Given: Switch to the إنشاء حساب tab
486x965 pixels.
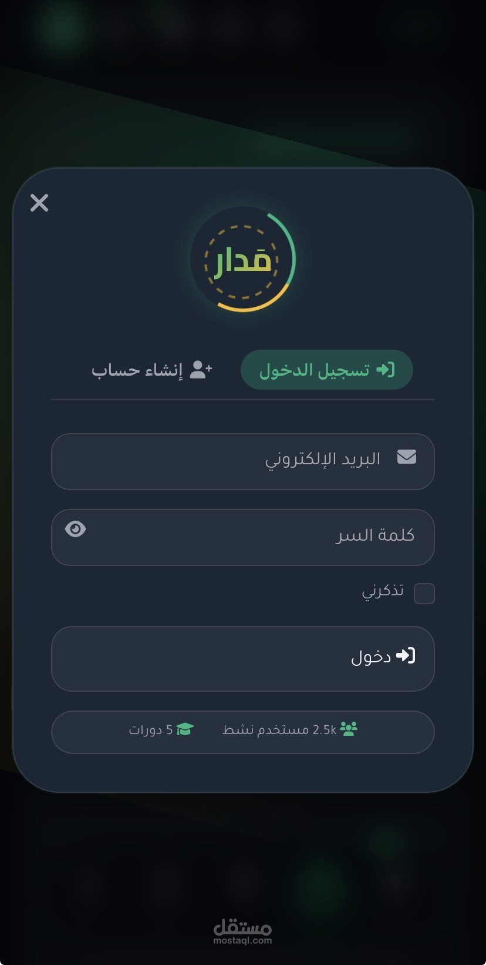Looking at the screenshot, I should (152, 370).
